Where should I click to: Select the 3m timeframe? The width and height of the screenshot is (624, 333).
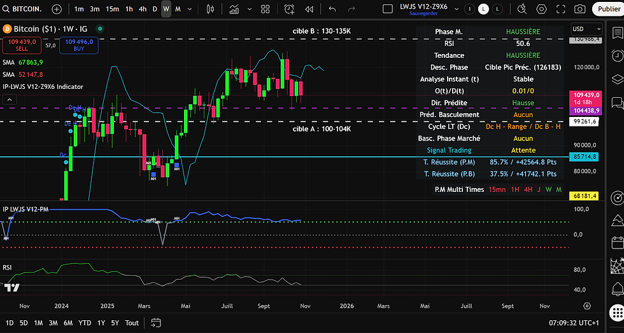pyautogui.click(x=95, y=9)
